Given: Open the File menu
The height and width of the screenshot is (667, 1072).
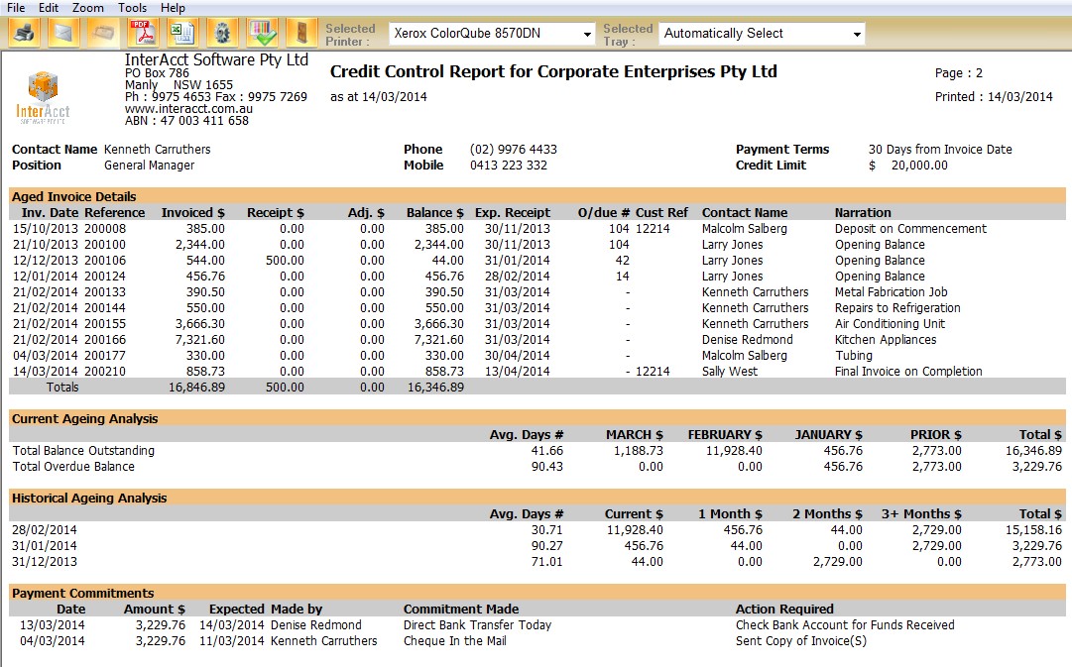Looking at the screenshot, I should 15,7.
